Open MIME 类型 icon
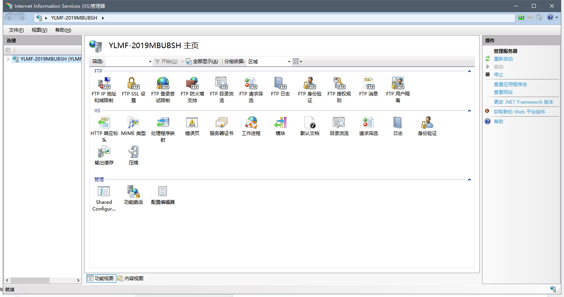The image size is (564, 297). pyautogui.click(x=133, y=126)
